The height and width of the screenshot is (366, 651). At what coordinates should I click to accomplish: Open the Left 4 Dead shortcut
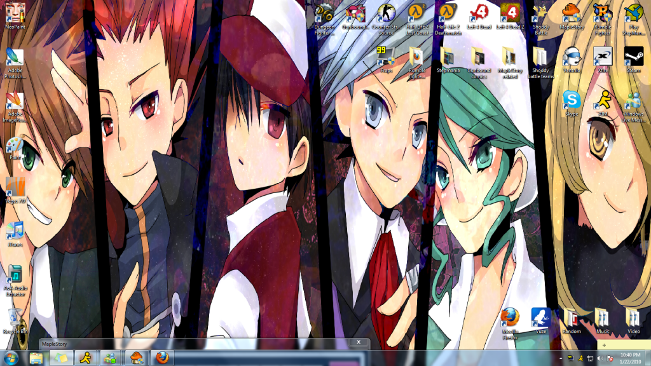pyautogui.click(x=479, y=17)
